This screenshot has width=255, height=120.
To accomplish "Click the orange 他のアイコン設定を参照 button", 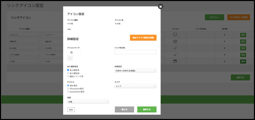I will click(x=143, y=38).
